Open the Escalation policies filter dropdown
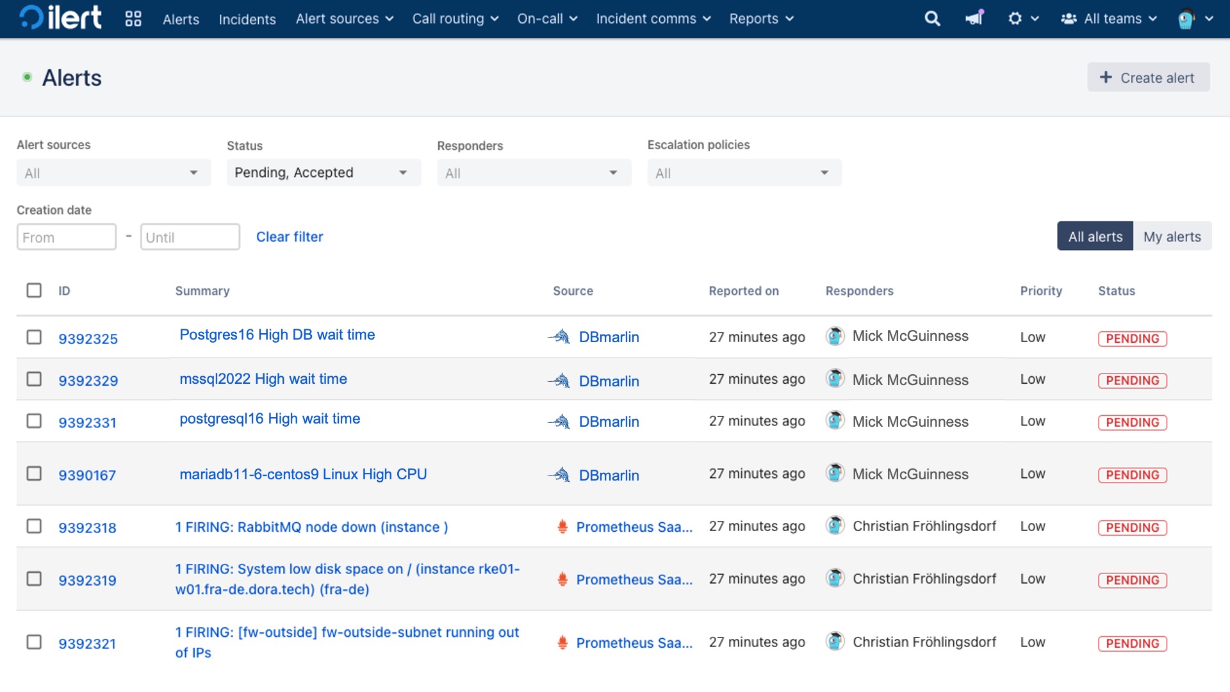This screenshot has width=1230, height=692. coord(744,173)
